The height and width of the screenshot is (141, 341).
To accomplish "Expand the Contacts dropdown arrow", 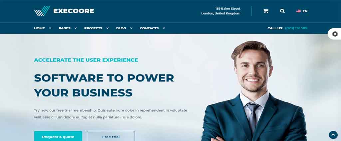I will 164,28.
